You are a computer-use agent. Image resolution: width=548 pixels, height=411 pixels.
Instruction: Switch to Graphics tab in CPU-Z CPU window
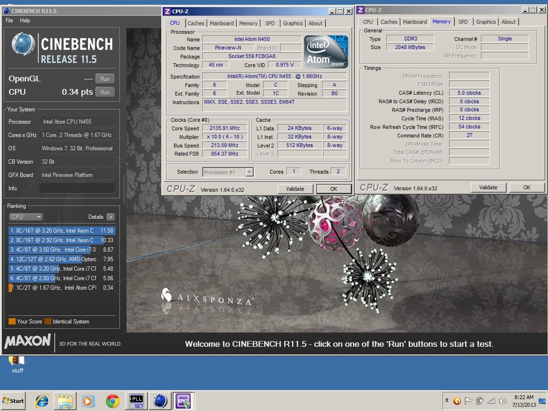[x=293, y=23]
